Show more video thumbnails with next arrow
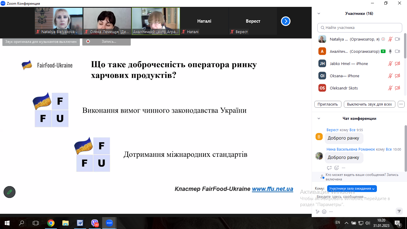Viewport: 407px width, 229px height. (286, 21)
